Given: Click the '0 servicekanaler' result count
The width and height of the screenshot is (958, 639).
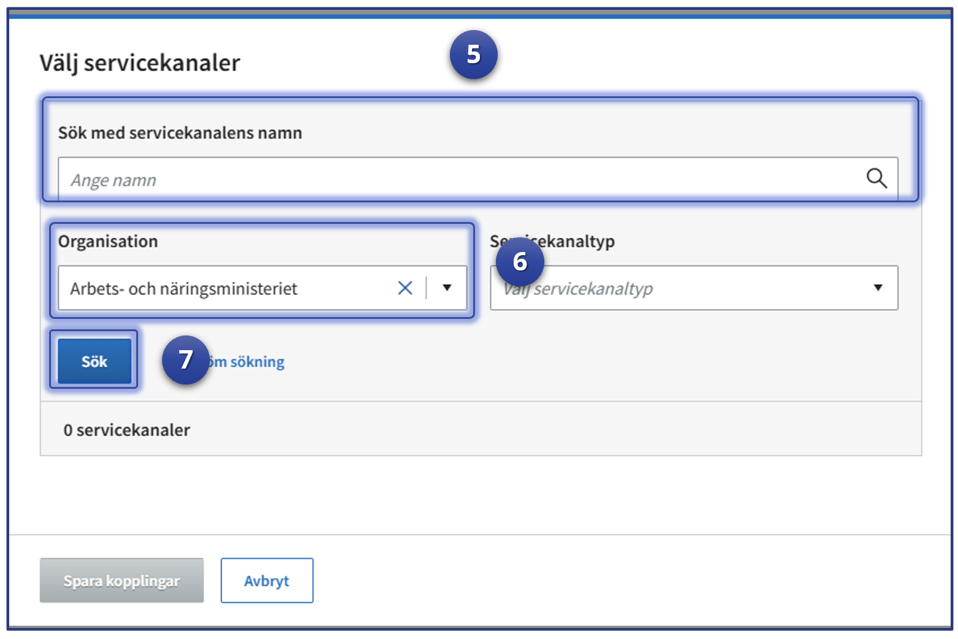Looking at the screenshot, I should pyautogui.click(x=127, y=430).
